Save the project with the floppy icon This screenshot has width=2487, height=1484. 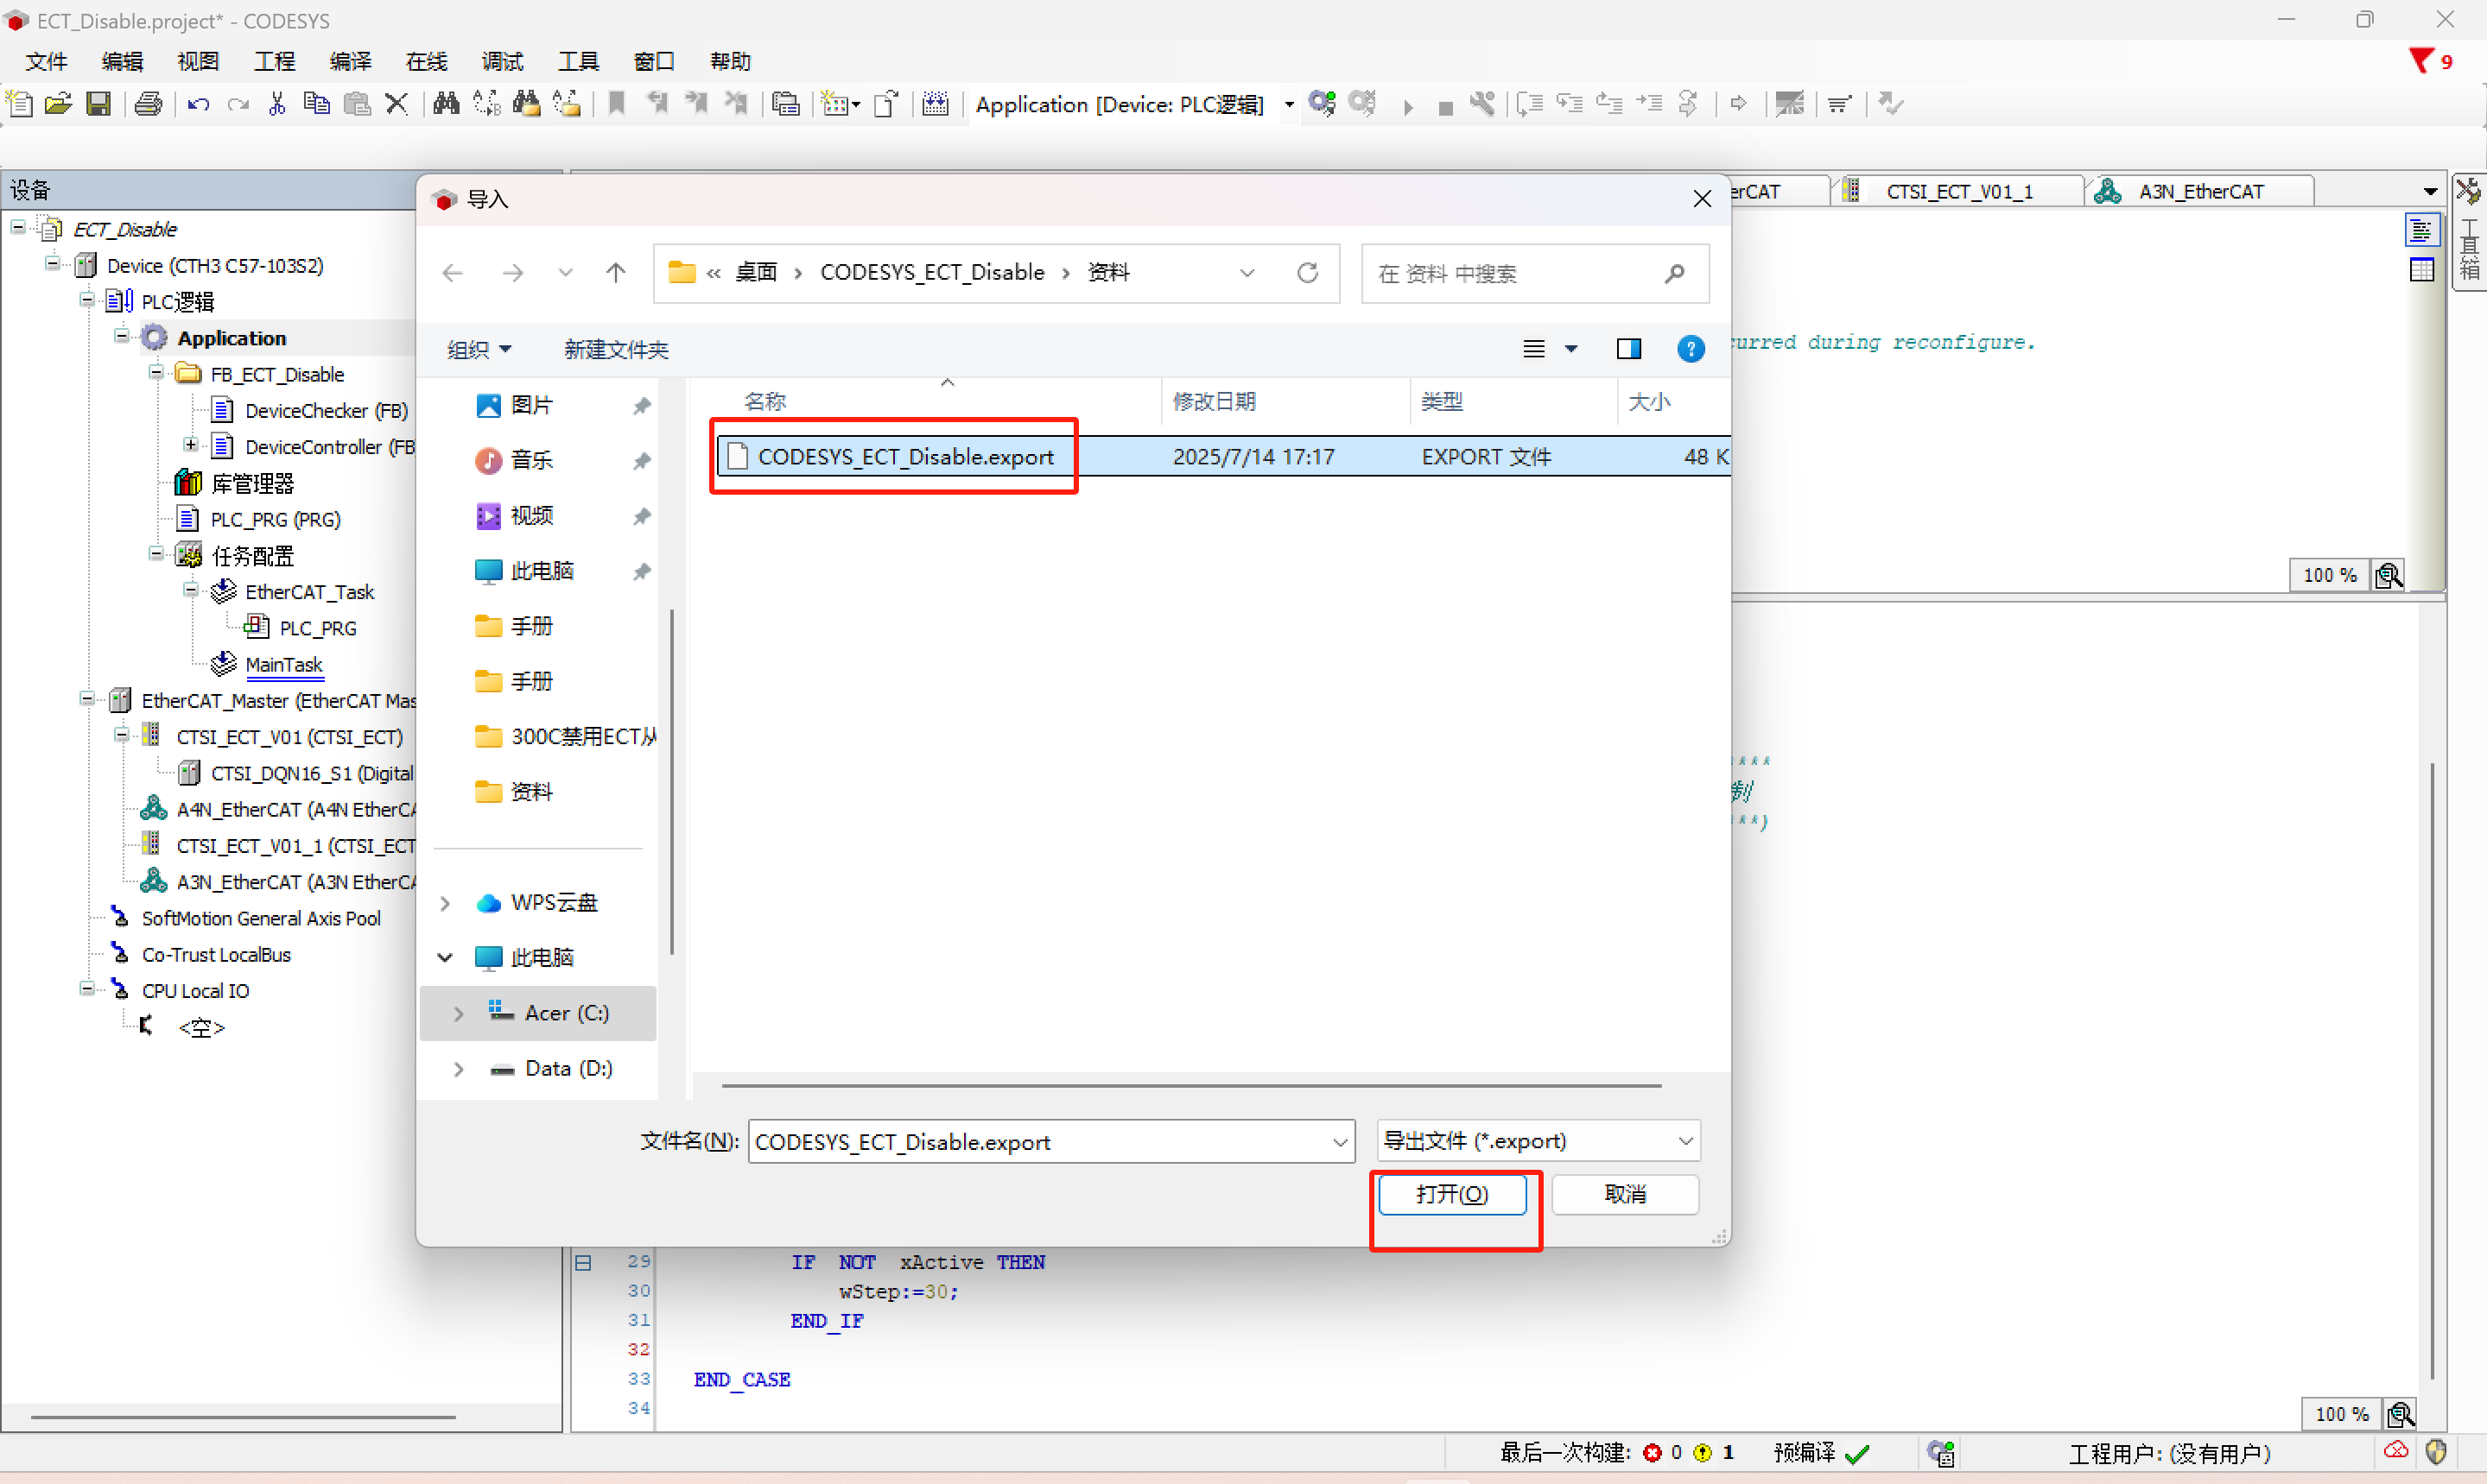tap(98, 103)
